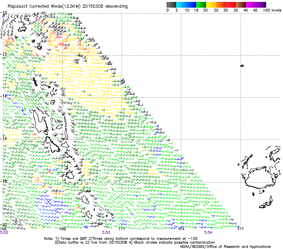Click the red 30–35 knots color band
Viewport: 283px width, 249px height.
pyautogui.click(x=231, y=5)
